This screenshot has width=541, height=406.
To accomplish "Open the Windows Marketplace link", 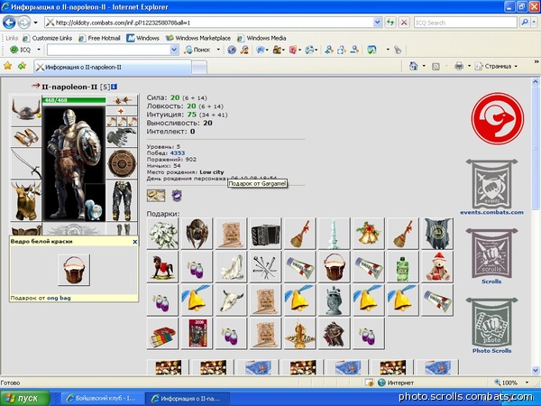I will click(198, 38).
